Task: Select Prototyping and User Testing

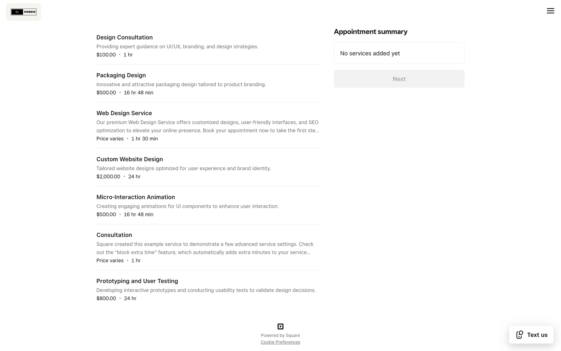Action: tap(137, 281)
